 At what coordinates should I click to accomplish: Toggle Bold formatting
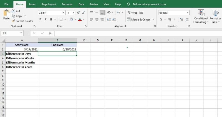point(41,19)
